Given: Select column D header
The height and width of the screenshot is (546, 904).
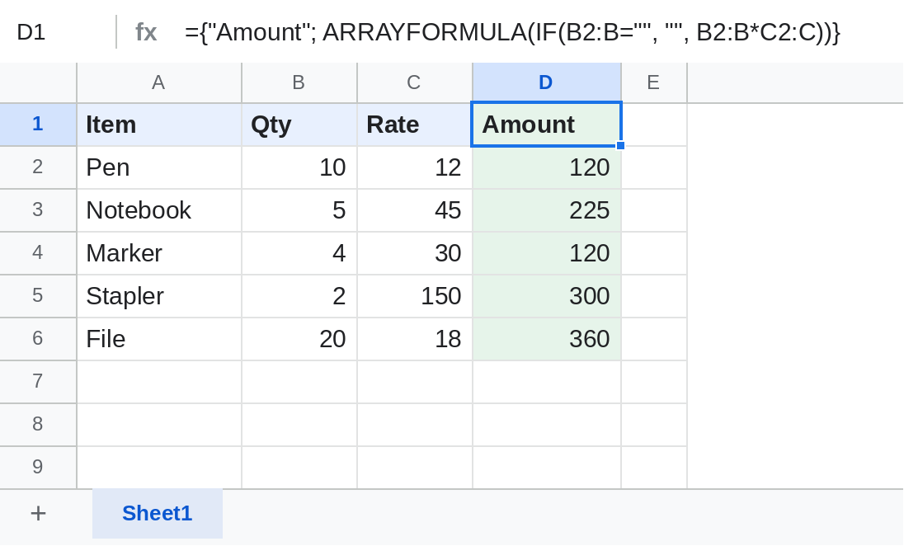Looking at the screenshot, I should [547, 82].
